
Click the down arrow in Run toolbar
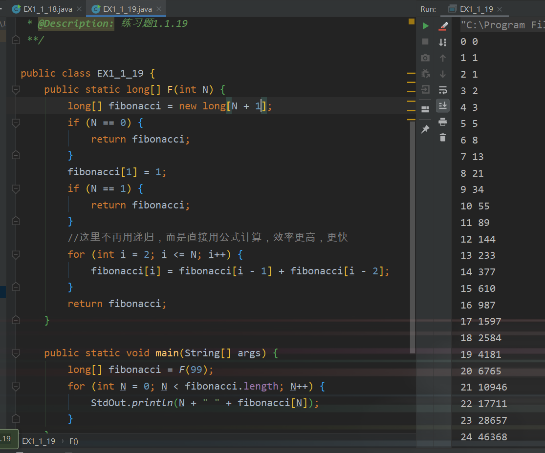(442, 74)
